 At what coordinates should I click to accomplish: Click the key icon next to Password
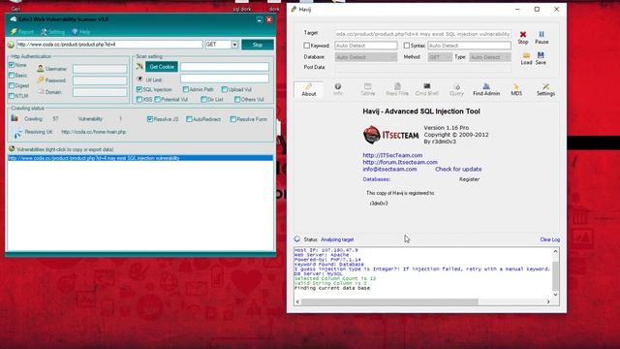(x=41, y=80)
